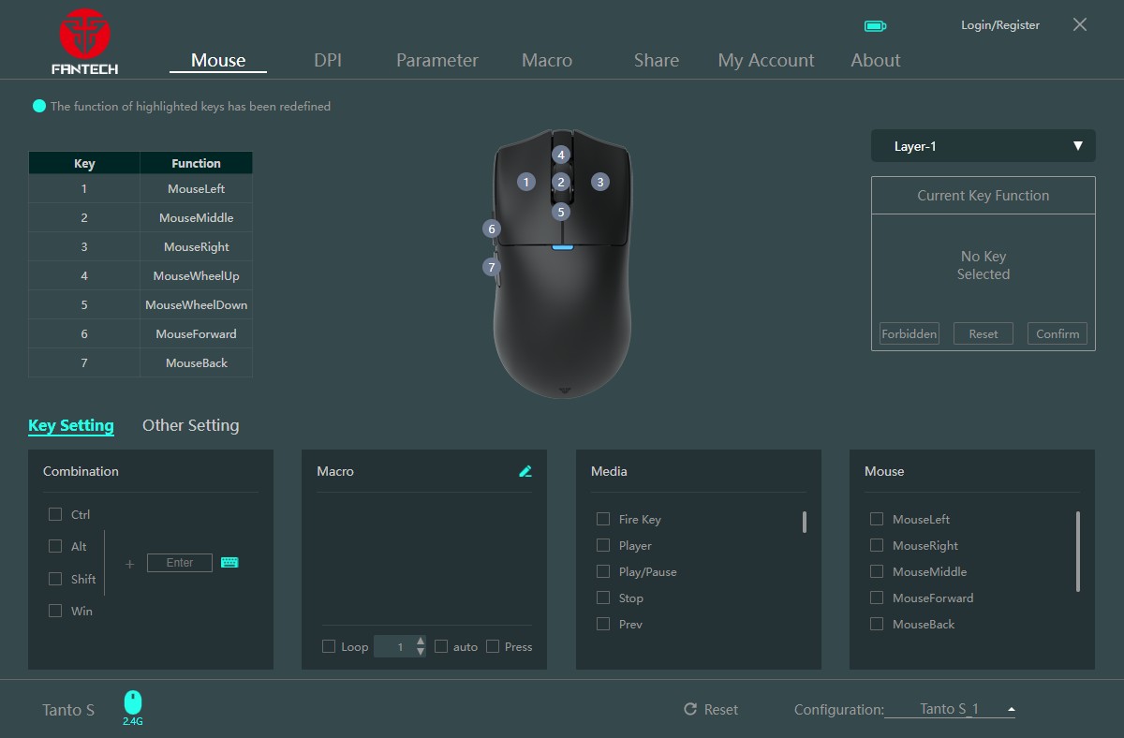The image size is (1124, 738).
Task: Open the DPI tab
Action: click(x=328, y=60)
